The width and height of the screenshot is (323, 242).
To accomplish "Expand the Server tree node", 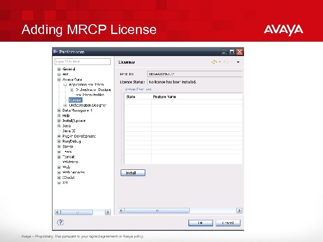I will click(x=59, y=147).
